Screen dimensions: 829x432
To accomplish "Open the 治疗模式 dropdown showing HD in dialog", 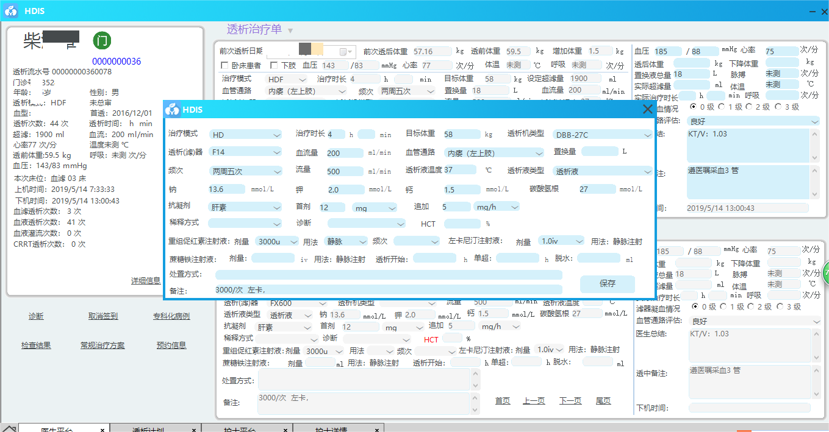I will pos(245,135).
